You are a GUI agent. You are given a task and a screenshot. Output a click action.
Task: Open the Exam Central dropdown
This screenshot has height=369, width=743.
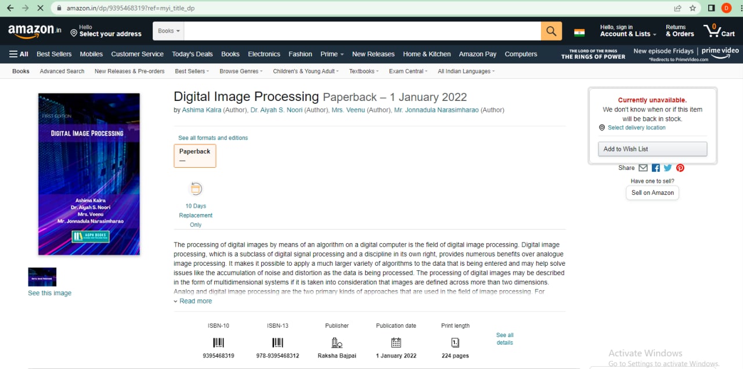coord(408,71)
